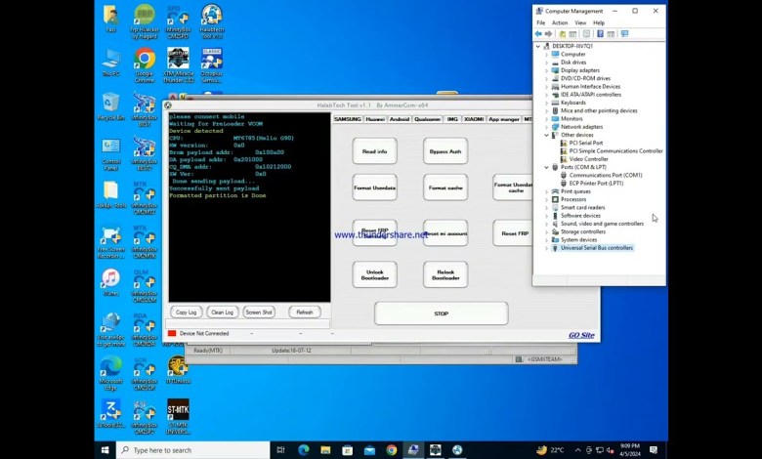Collapse the Ports (COM & LPT) node

(546, 167)
